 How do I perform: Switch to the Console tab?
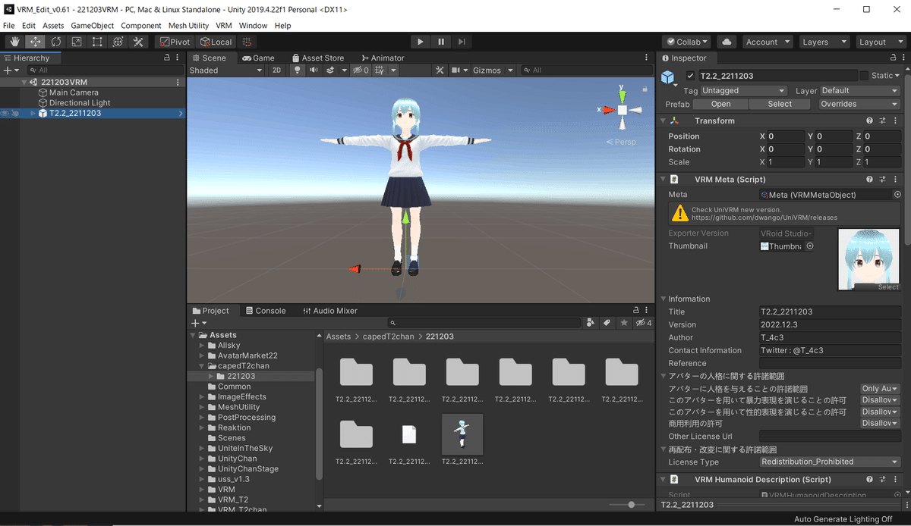266,310
